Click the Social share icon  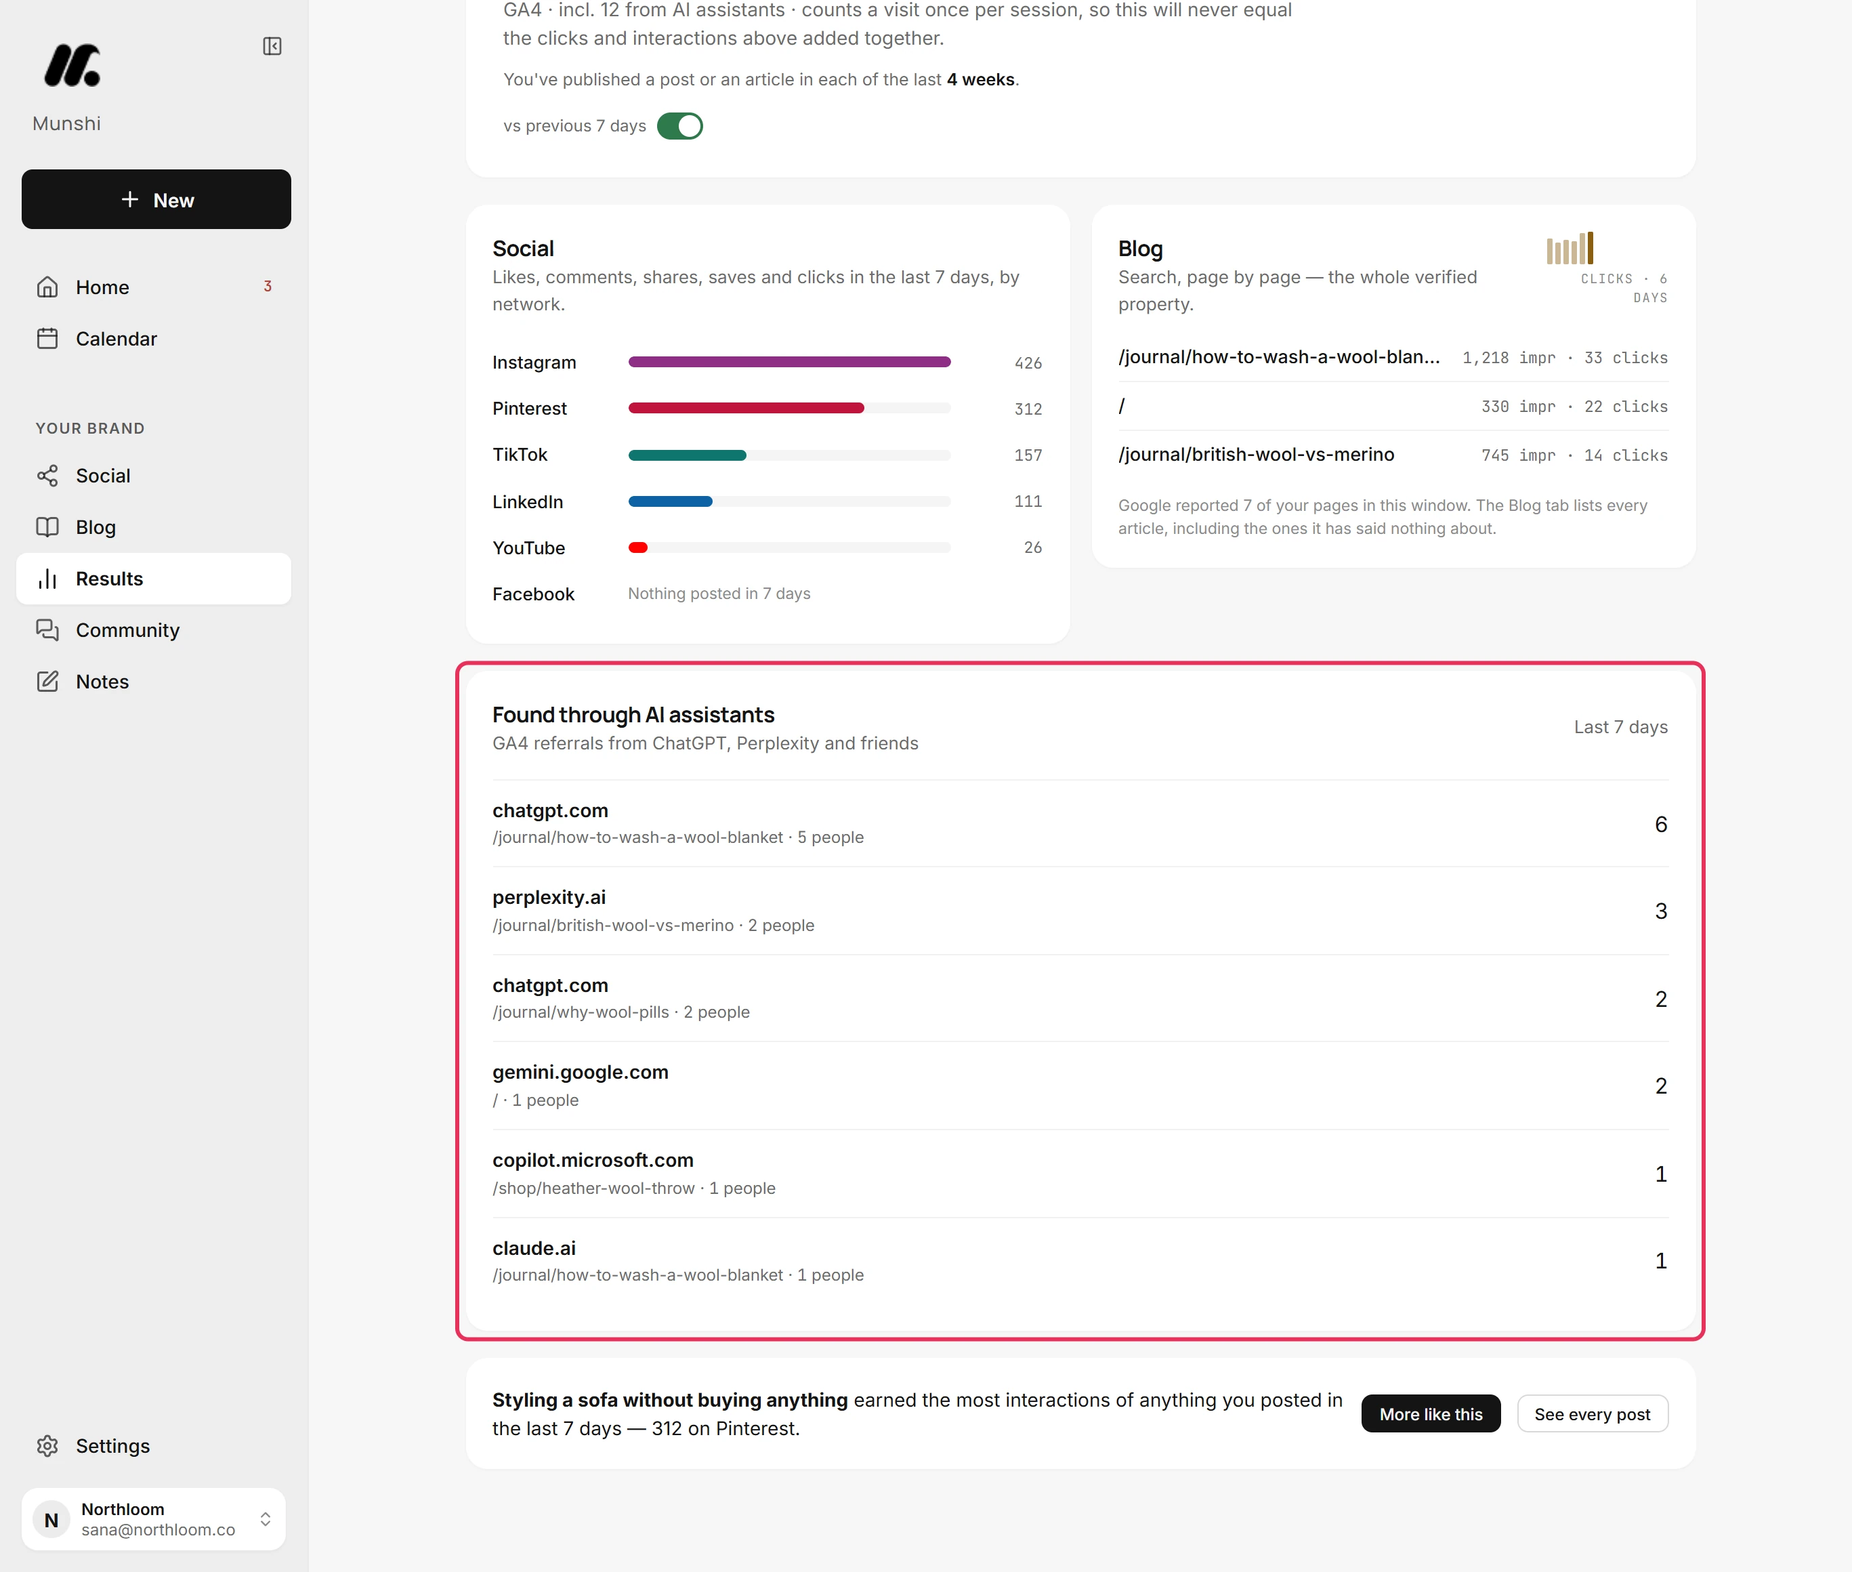(x=47, y=476)
